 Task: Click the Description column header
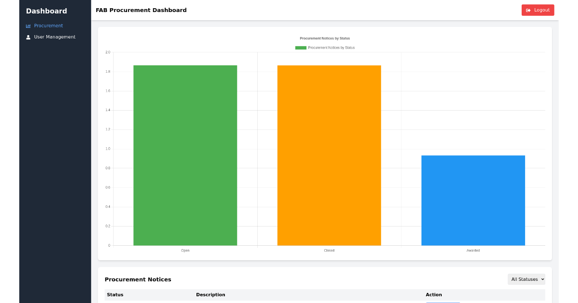pos(210,294)
